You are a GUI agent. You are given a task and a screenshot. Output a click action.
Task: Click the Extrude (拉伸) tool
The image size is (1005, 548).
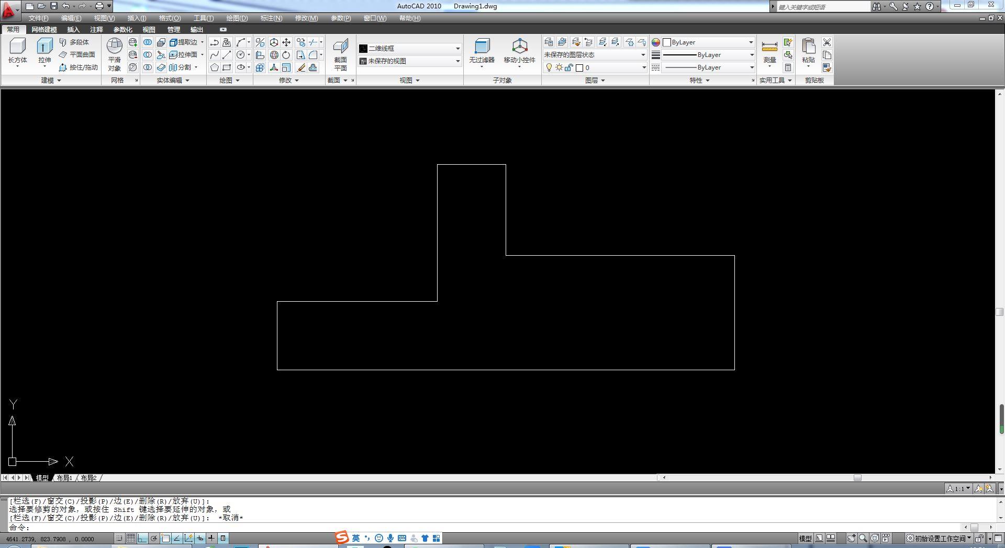point(44,51)
